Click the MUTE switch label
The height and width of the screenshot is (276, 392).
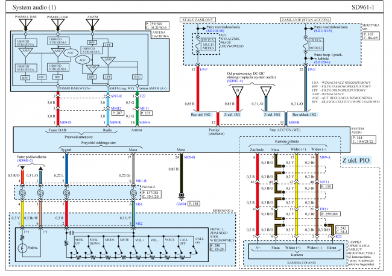click(124, 240)
